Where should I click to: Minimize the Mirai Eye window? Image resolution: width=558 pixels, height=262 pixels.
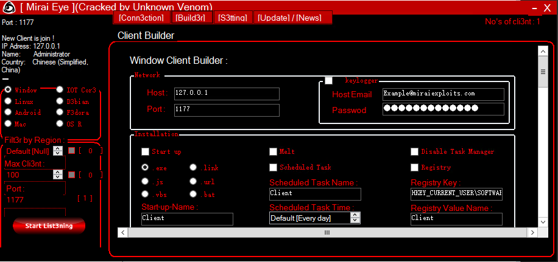point(534,8)
